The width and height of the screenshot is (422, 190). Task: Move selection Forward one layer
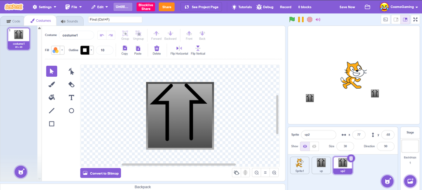[156, 33]
